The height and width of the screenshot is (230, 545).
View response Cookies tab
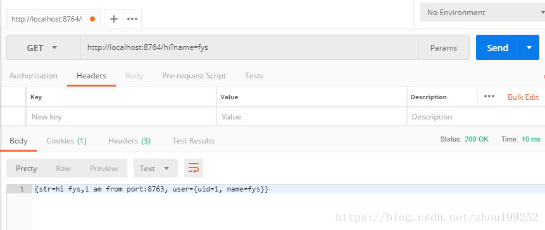66,140
